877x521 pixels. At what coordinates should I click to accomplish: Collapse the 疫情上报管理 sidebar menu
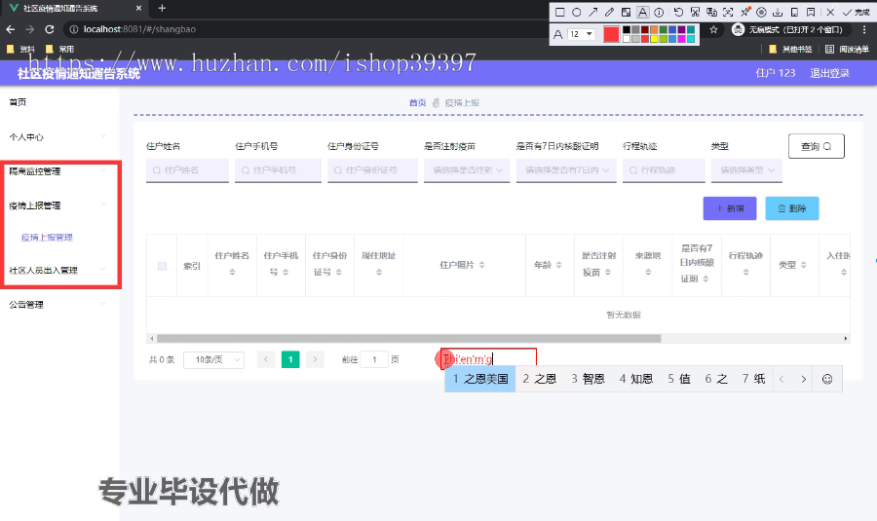coord(57,205)
